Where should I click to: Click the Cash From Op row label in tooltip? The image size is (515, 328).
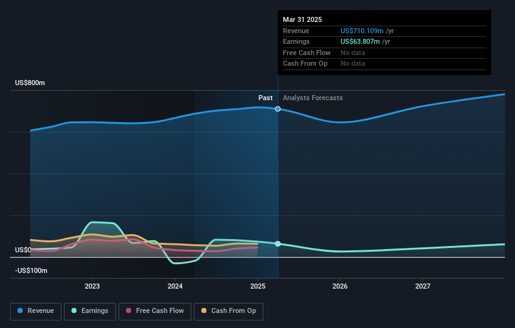click(x=305, y=64)
